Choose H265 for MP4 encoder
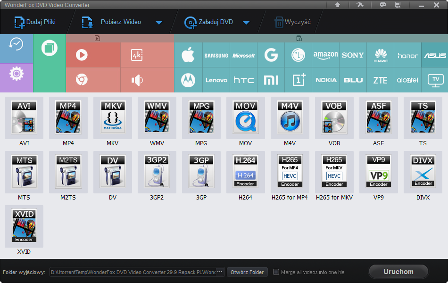Screen dimensions: 448x283 [x=290, y=172]
